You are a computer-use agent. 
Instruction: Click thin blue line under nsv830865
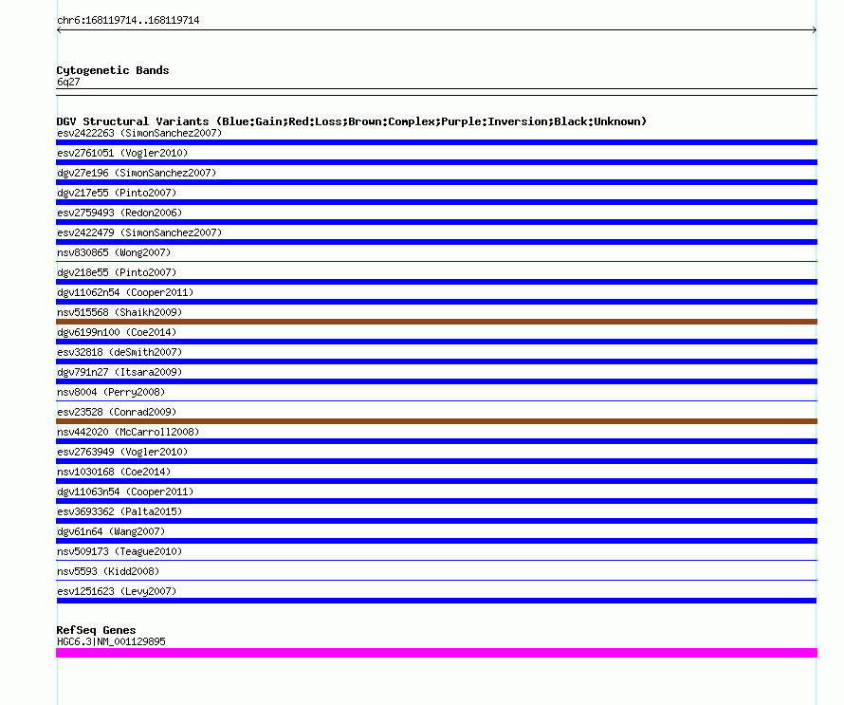point(436,261)
